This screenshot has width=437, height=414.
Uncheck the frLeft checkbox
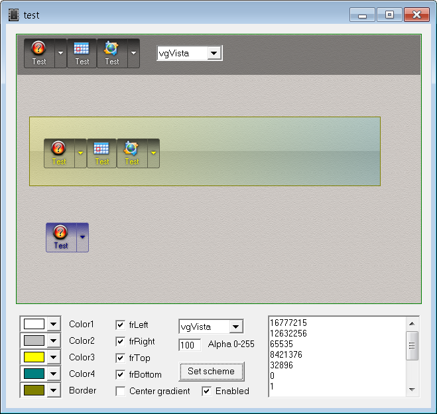[120, 325]
